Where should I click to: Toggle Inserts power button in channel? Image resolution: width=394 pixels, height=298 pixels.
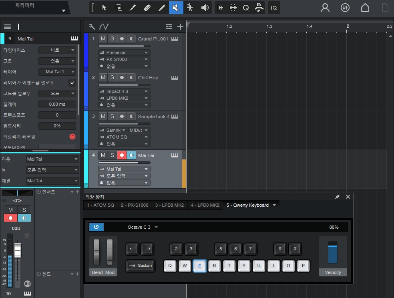click(38, 192)
